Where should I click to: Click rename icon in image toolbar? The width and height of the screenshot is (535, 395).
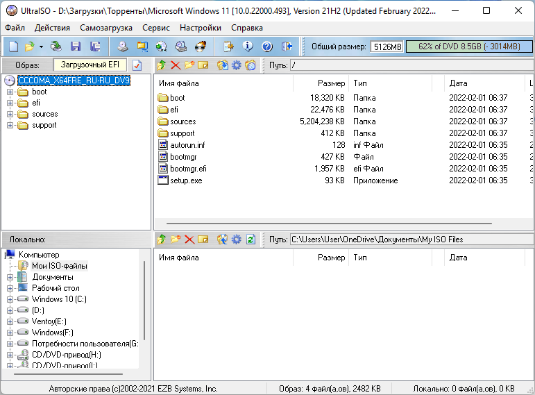click(x=203, y=65)
